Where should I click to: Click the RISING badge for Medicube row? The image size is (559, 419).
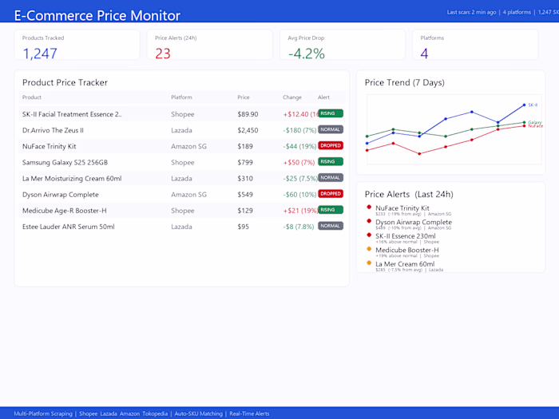331,209
